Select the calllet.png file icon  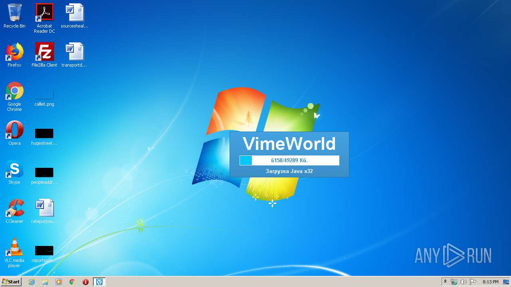44,98
